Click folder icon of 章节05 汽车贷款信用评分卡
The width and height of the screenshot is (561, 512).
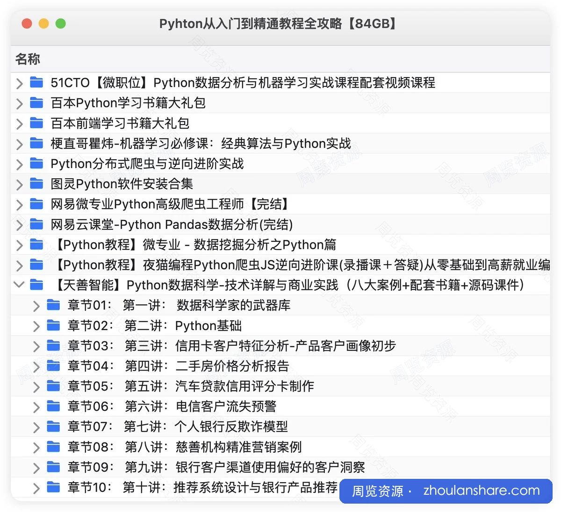pos(54,386)
